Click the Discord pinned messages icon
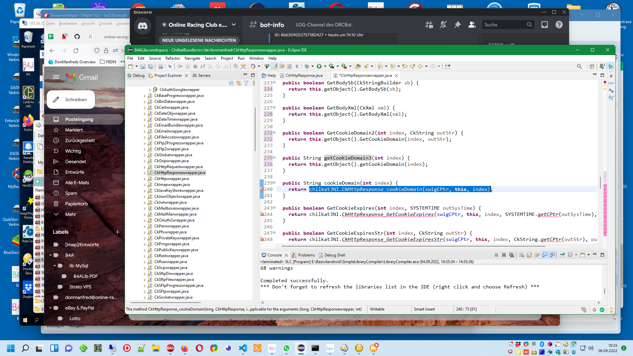The height and width of the screenshot is (356, 633). pos(458,25)
